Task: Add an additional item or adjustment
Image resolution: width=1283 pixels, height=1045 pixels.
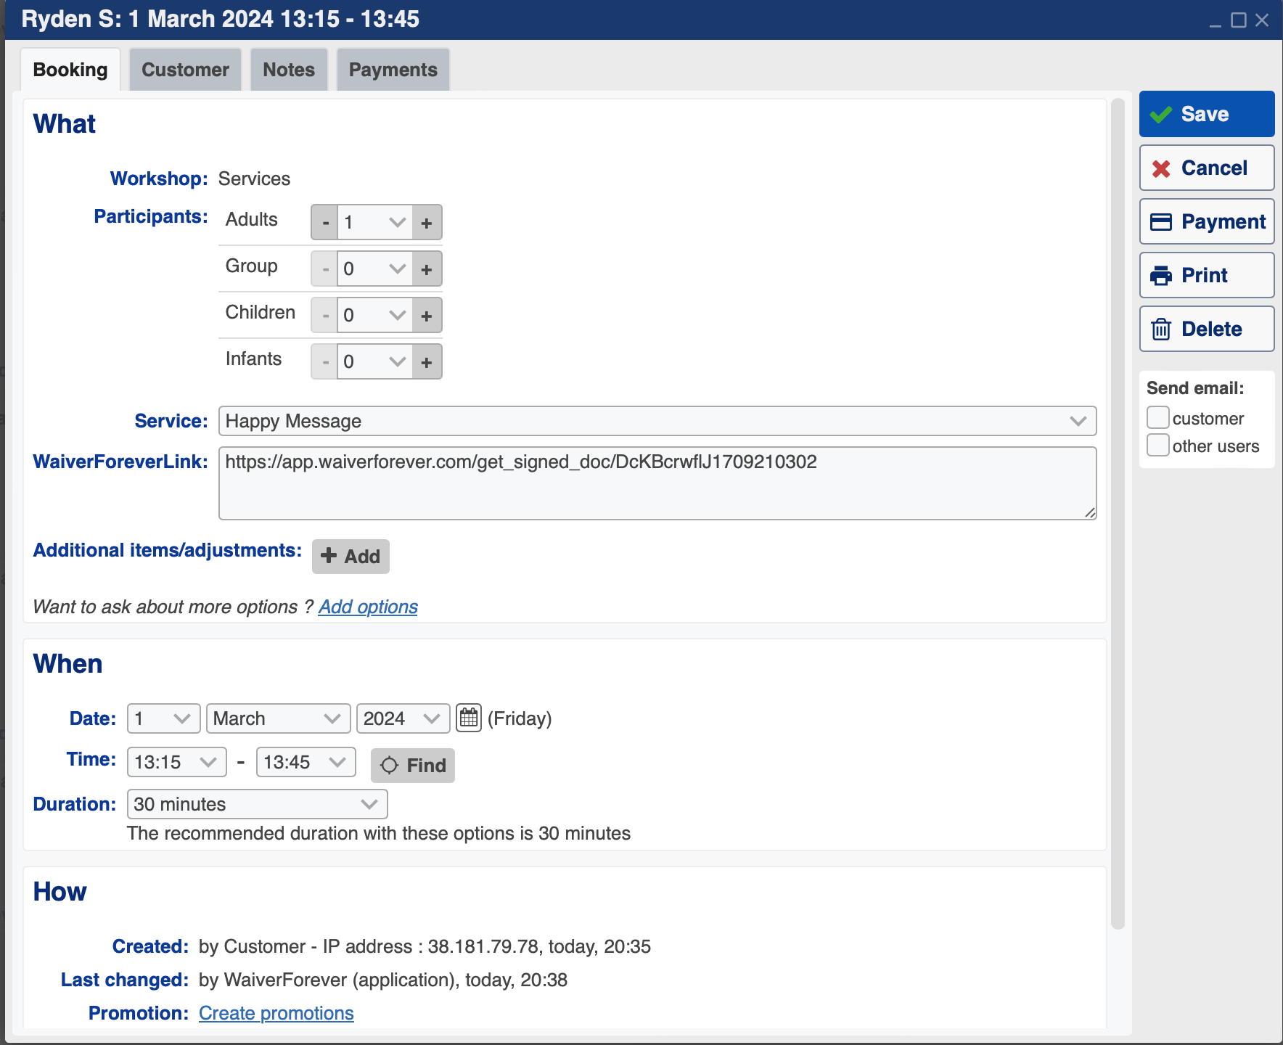Action: [351, 557]
